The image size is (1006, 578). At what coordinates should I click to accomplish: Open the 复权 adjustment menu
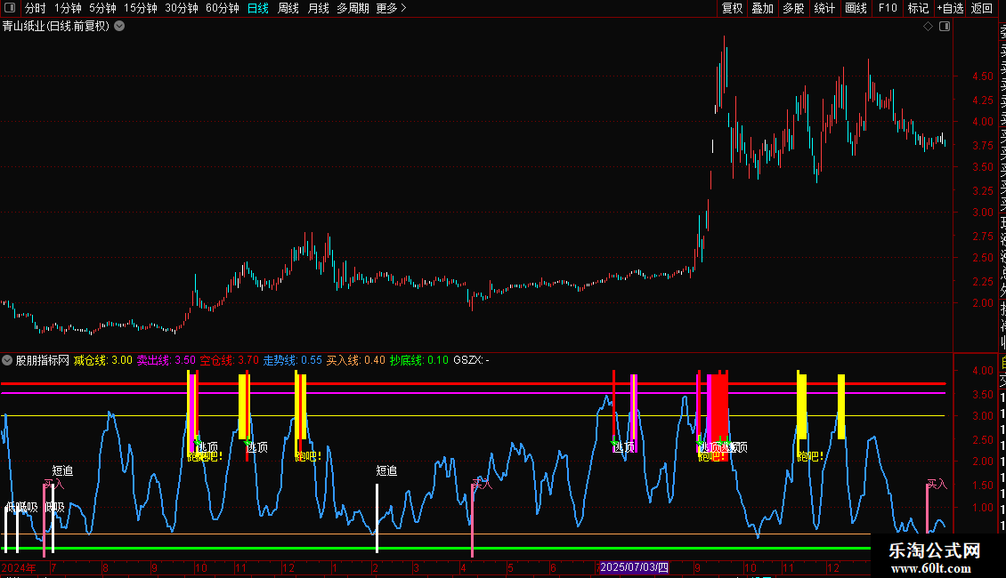click(732, 8)
